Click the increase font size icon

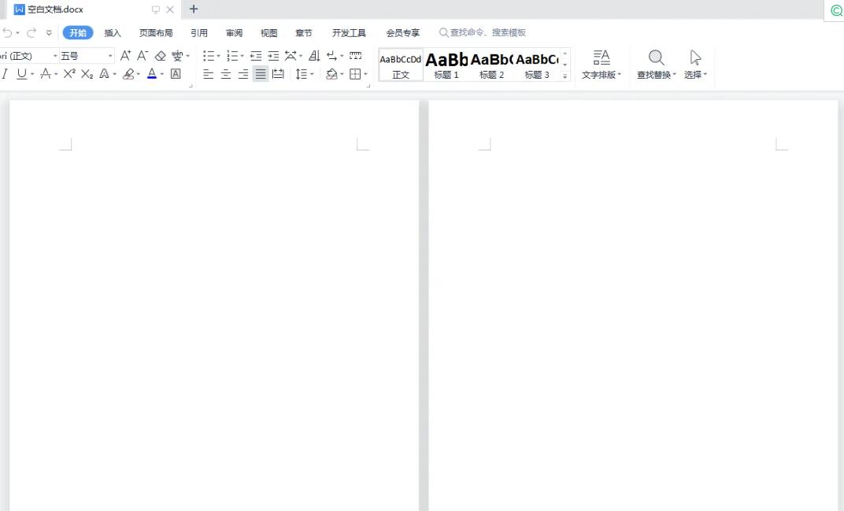point(125,56)
